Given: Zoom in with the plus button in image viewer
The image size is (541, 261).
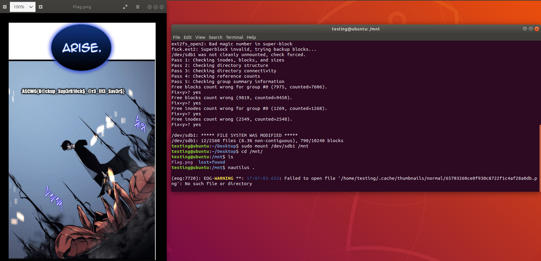Looking at the screenshot, I should [x=41, y=7].
